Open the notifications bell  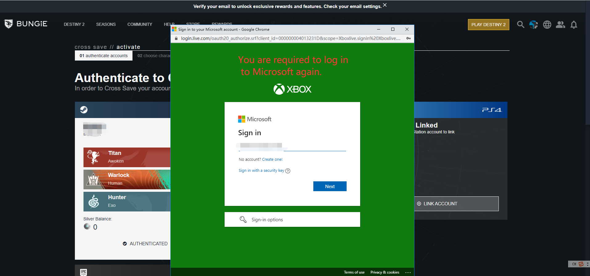point(573,25)
